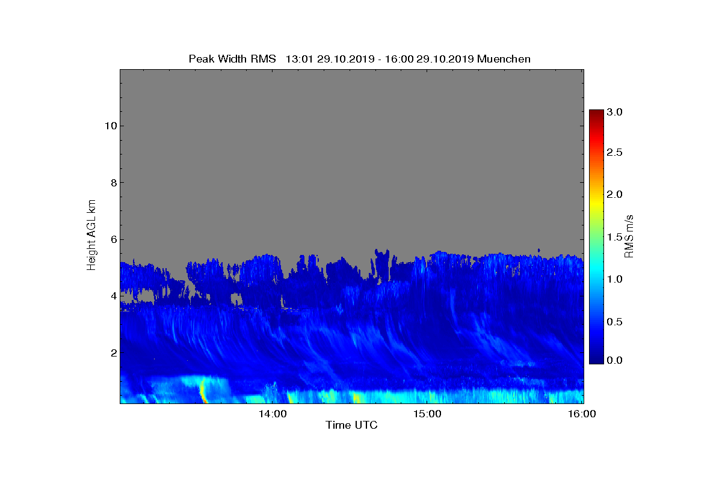Click the "15:00" time tick label
Image resolution: width=722 pixels, height=481 pixels.
click(x=427, y=414)
